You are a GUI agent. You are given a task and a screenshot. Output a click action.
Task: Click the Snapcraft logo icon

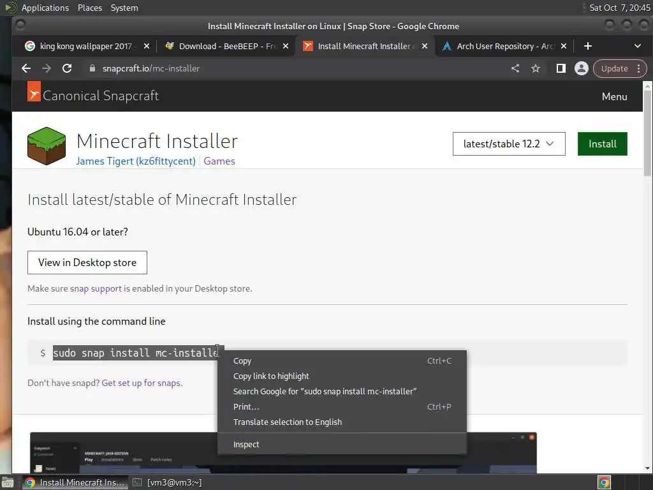34,92
